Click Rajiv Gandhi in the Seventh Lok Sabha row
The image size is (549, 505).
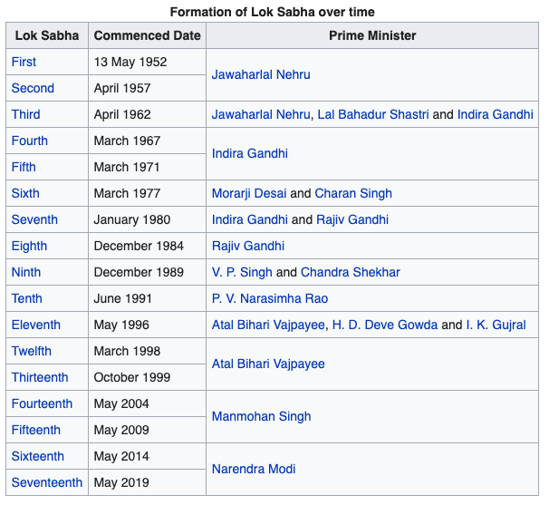(352, 219)
